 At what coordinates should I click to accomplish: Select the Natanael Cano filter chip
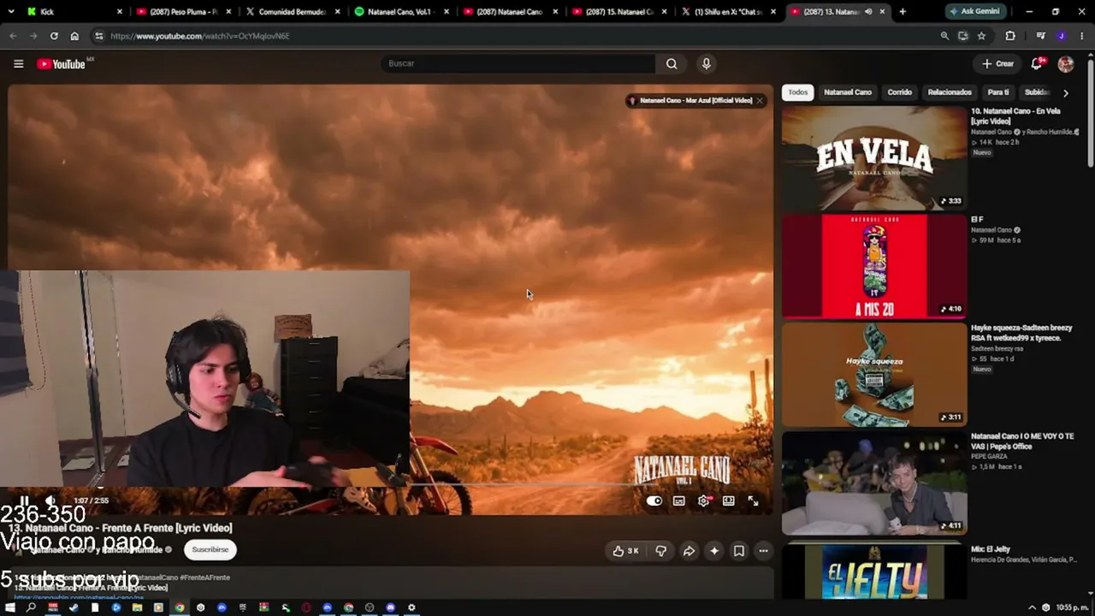848,92
